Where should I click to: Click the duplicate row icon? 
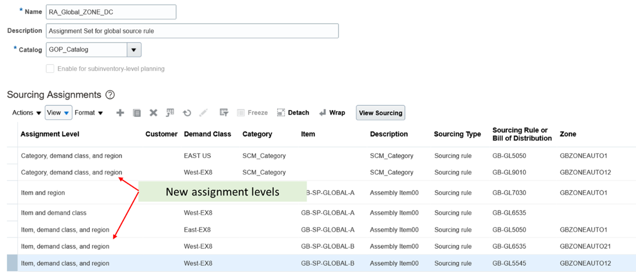tap(137, 113)
